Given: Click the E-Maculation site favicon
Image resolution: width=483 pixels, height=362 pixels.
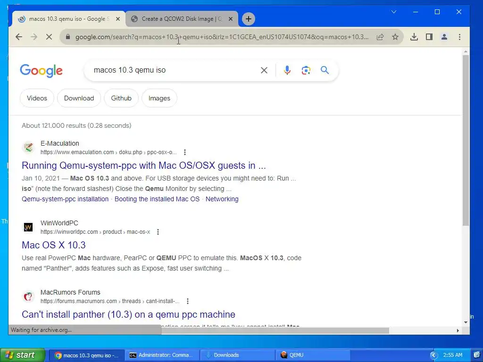Looking at the screenshot, I should (x=28, y=148).
